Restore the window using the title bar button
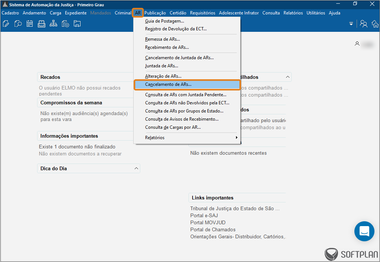Screen dimensions: 380x262 point(355,4)
